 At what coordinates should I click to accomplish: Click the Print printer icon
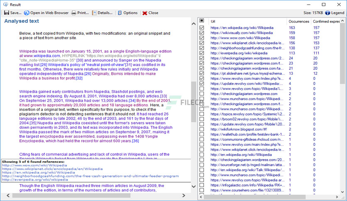[x=73, y=13]
